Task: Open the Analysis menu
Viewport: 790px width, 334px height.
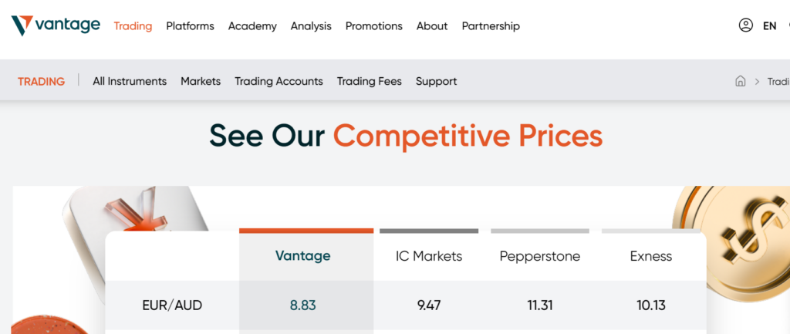Action: click(311, 26)
